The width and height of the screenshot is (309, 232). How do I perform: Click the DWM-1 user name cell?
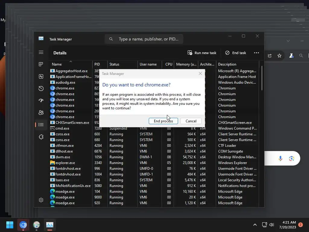coord(146,157)
